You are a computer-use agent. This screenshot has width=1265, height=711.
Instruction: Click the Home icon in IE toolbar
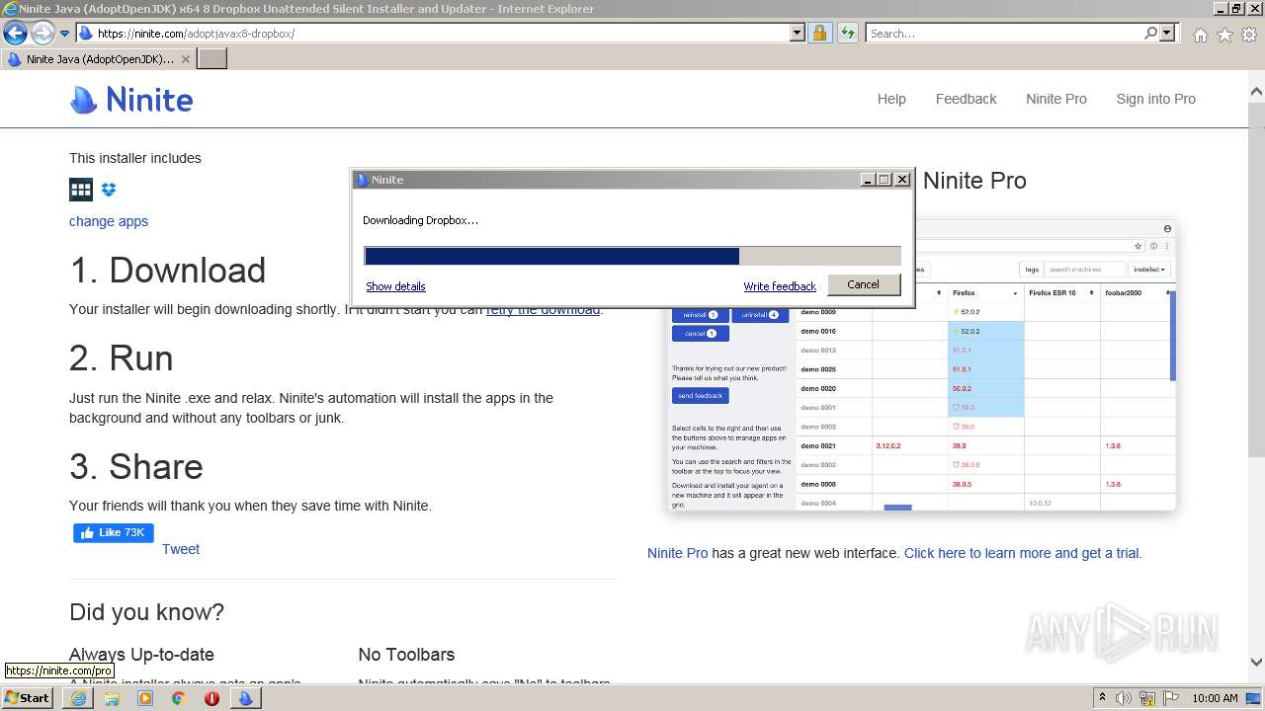click(x=1200, y=35)
